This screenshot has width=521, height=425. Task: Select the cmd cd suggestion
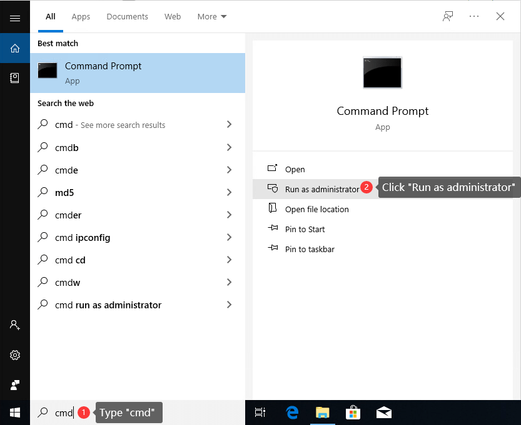[138, 260]
